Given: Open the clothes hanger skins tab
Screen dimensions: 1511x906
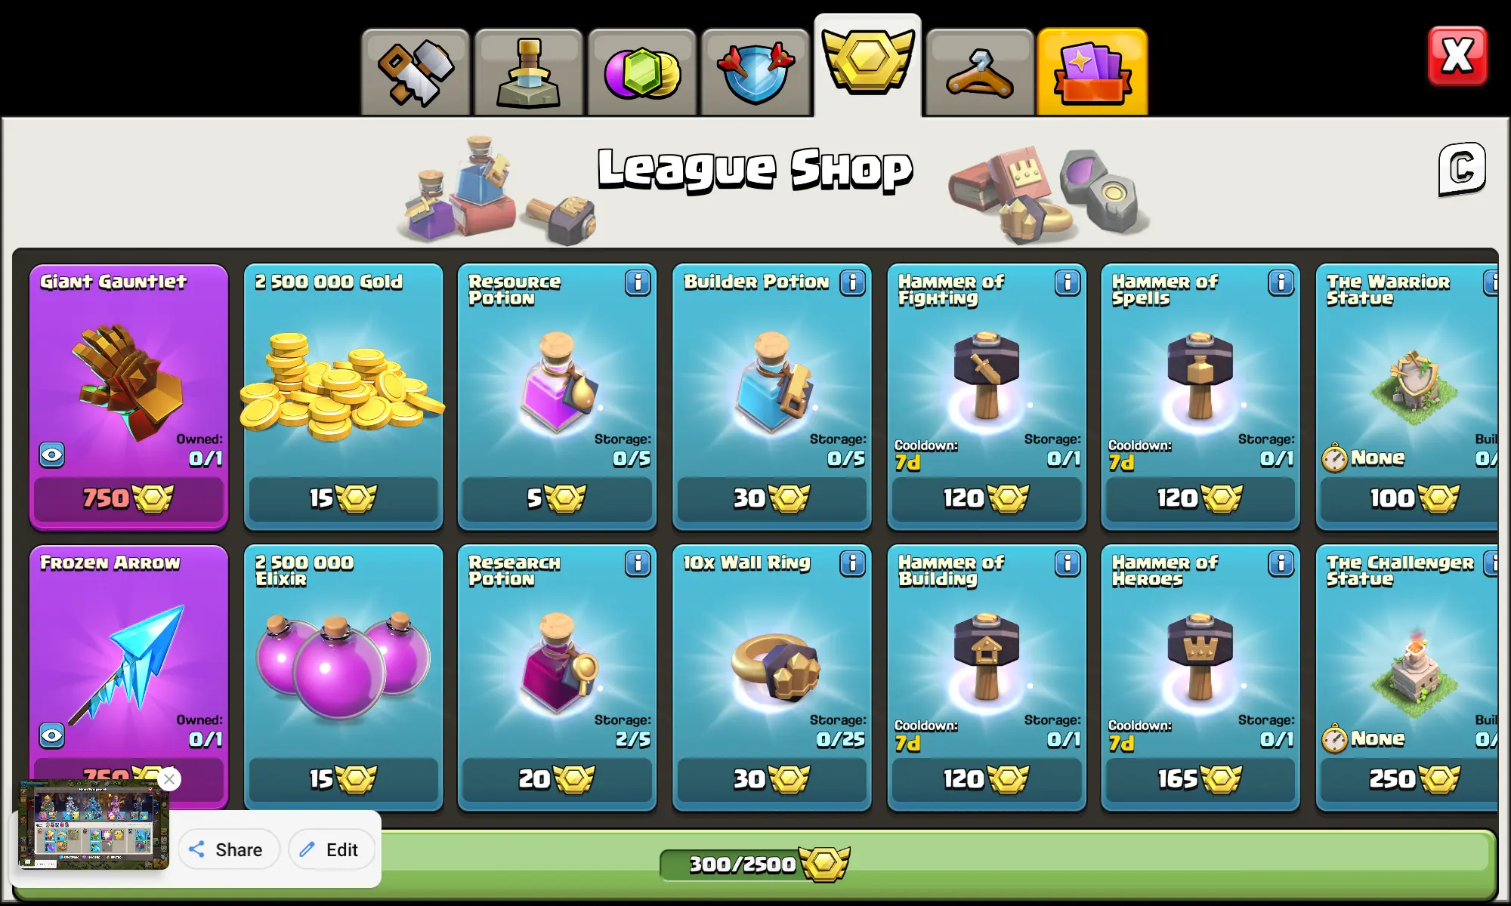Looking at the screenshot, I should [980, 72].
